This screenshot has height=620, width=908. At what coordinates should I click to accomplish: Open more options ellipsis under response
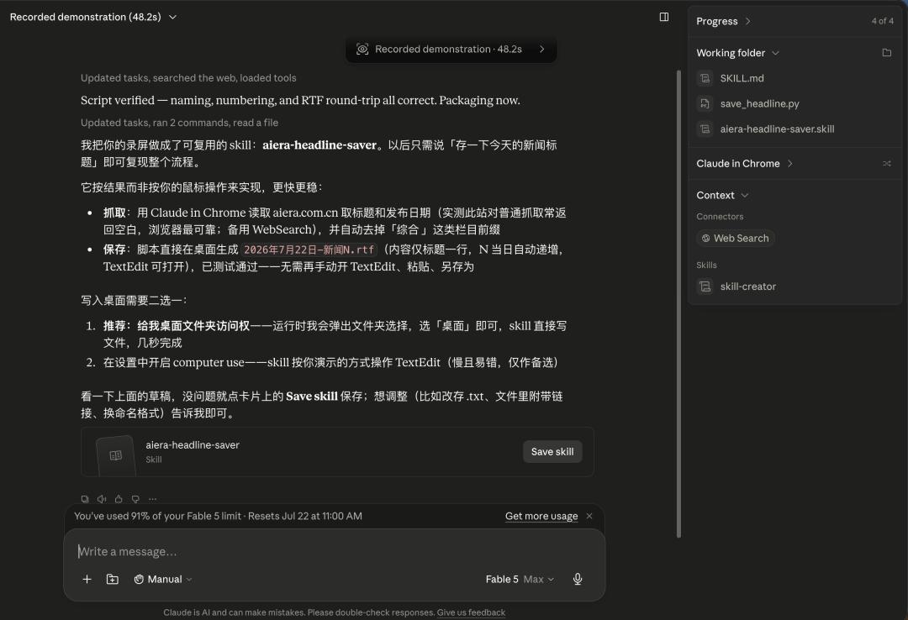152,499
